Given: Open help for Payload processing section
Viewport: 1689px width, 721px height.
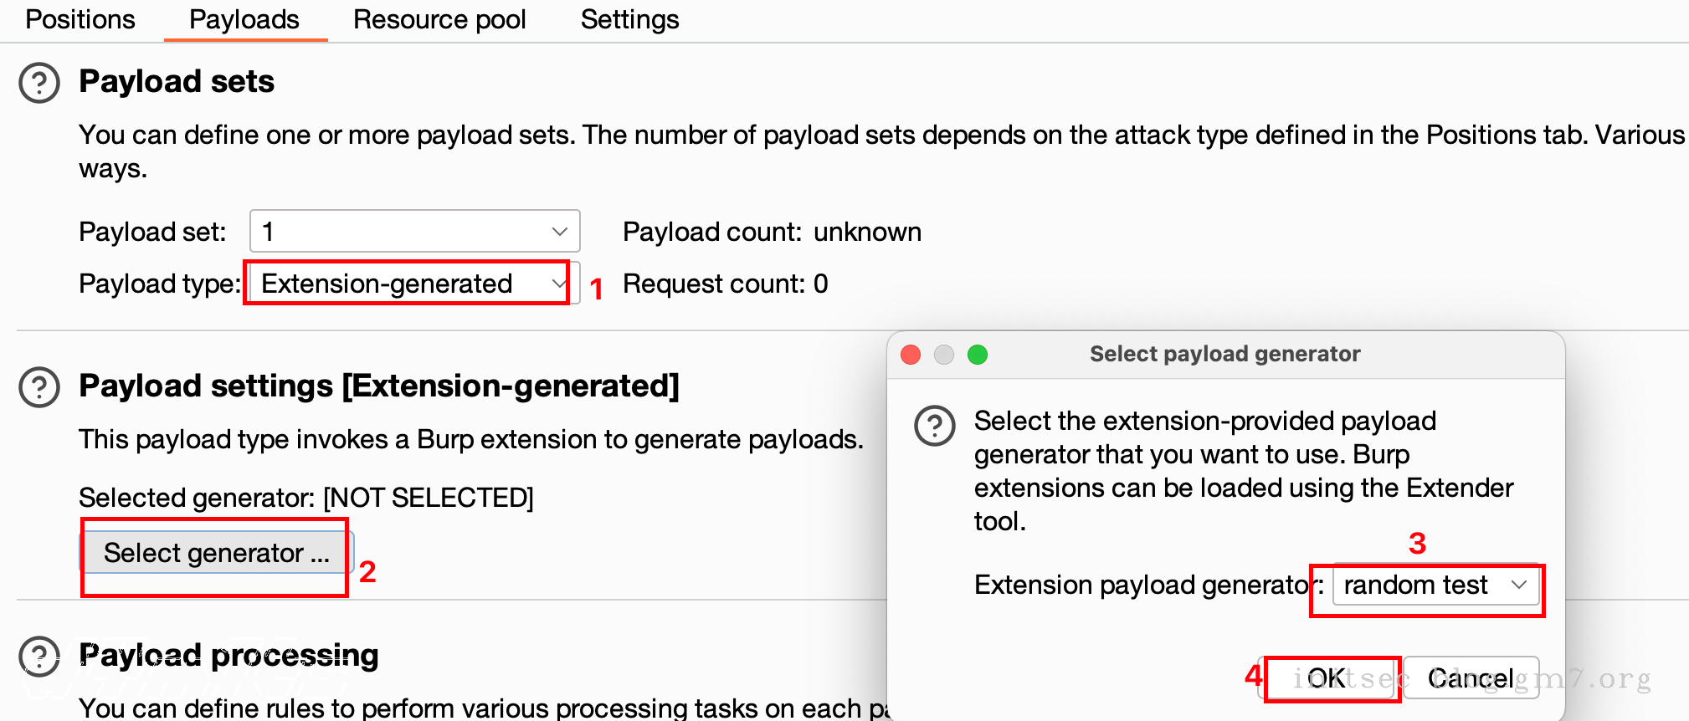Looking at the screenshot, I should (x=39, y=657).
